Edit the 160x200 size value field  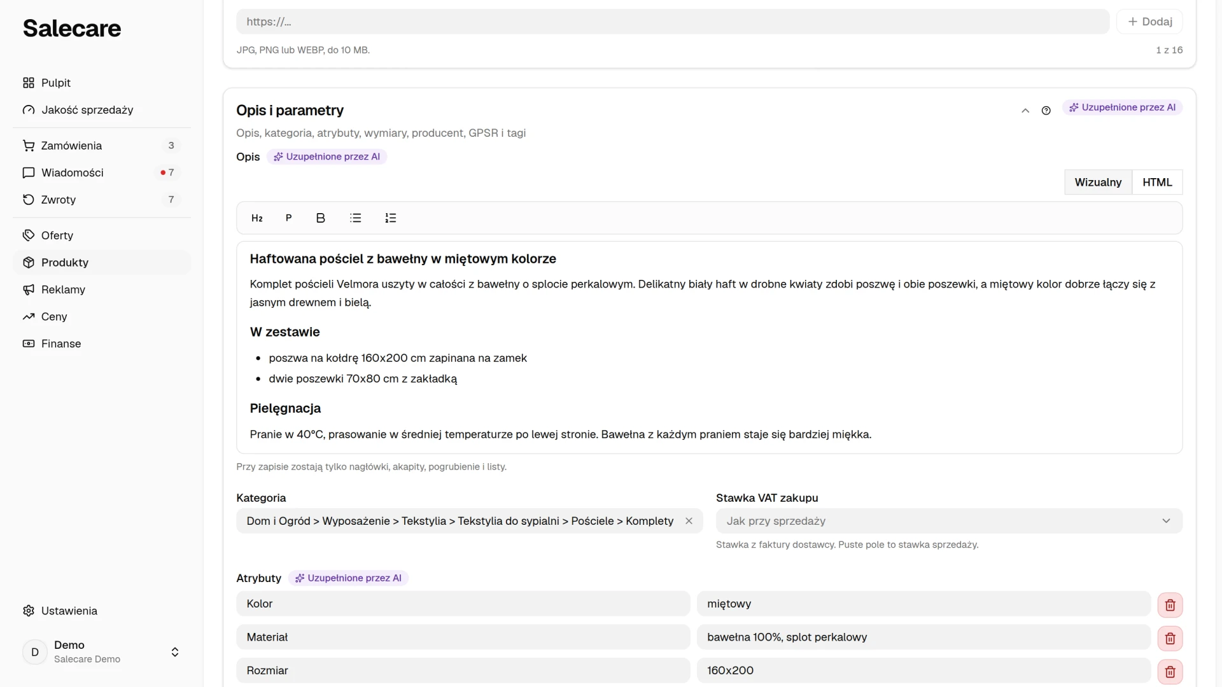click(924, 670)
